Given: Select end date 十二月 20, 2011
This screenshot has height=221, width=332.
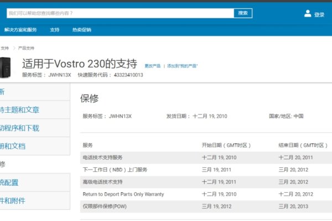Looking at the screenshot, I should (x=295, y=157).
